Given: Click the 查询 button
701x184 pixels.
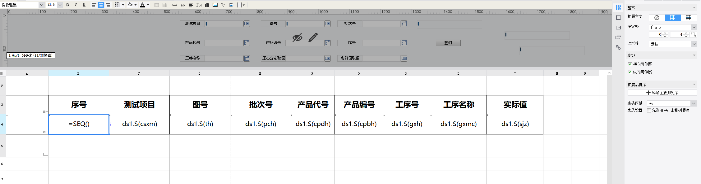Looking at the screenshot, I should 448,43.
